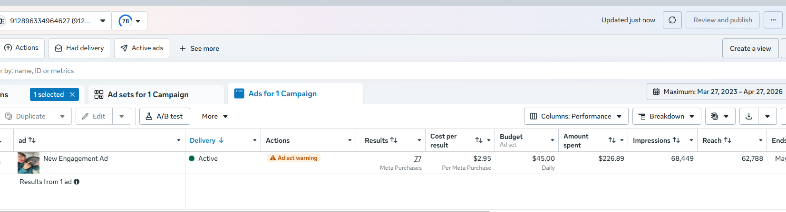Open the account score 78 dropdown
The width and height of the screenshot is (786, 212).
coord(129,21)
